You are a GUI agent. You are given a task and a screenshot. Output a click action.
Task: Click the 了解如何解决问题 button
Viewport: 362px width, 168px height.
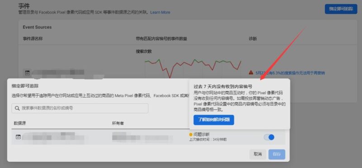pos(214,120)
